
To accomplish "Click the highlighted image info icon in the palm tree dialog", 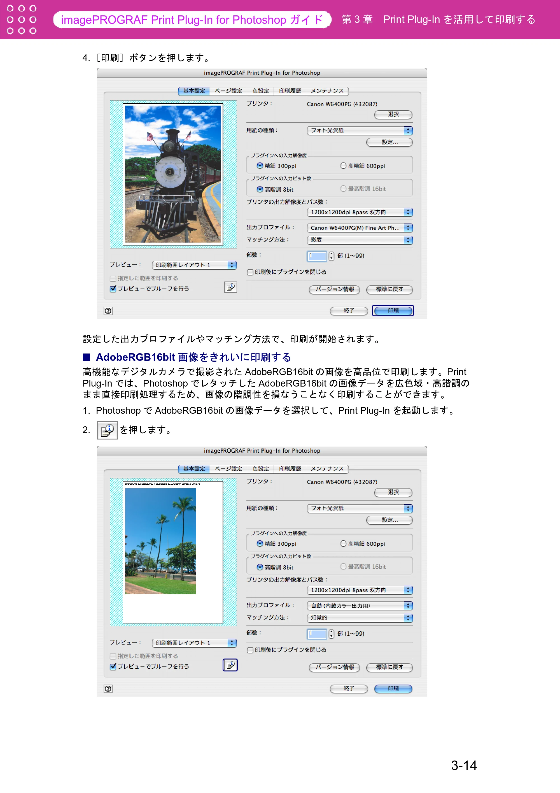I will coord(230,665).
